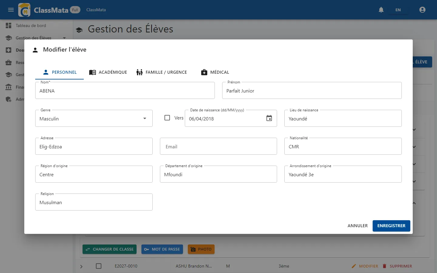
Task: Toggle the Vers approximate date checkbox
Action: point(167,118)
